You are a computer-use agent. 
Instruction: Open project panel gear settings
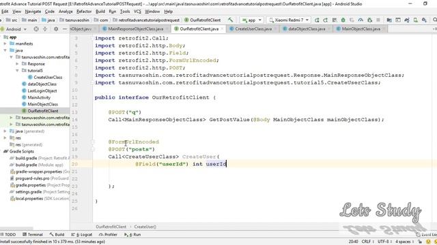pyautogui.click(x=56, y=29)
